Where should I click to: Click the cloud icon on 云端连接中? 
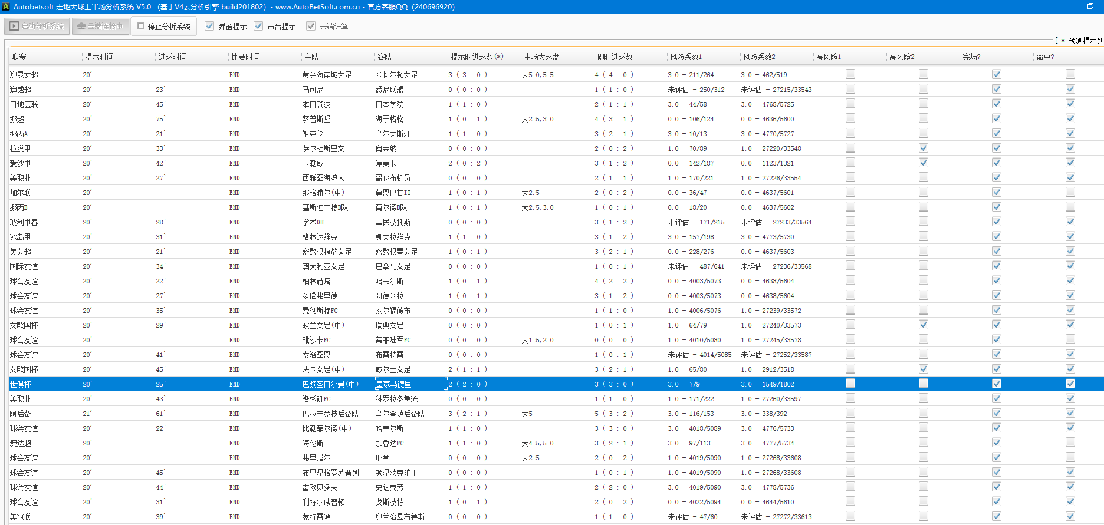tap(81, 27)
